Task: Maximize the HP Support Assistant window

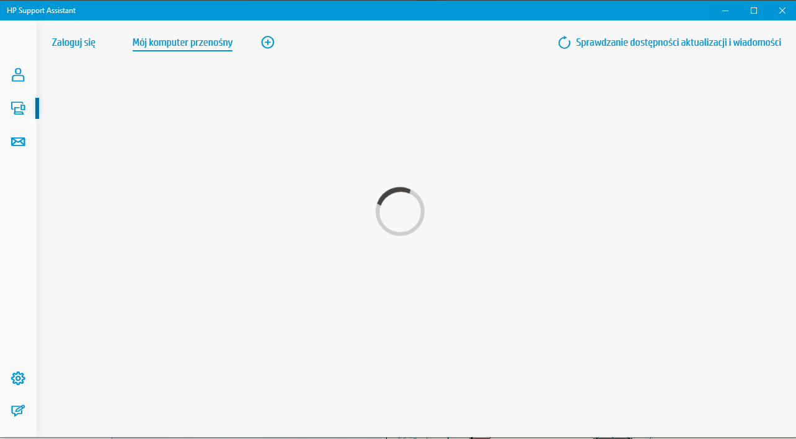Action: (754, 11)
